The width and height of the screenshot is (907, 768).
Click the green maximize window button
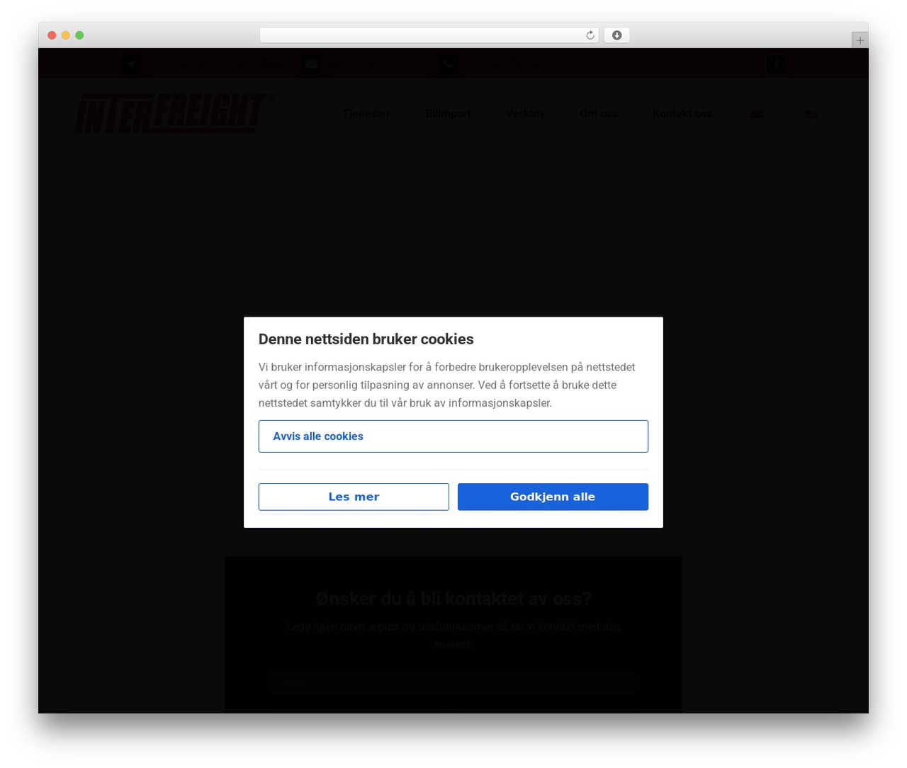[x=79, y=35]
